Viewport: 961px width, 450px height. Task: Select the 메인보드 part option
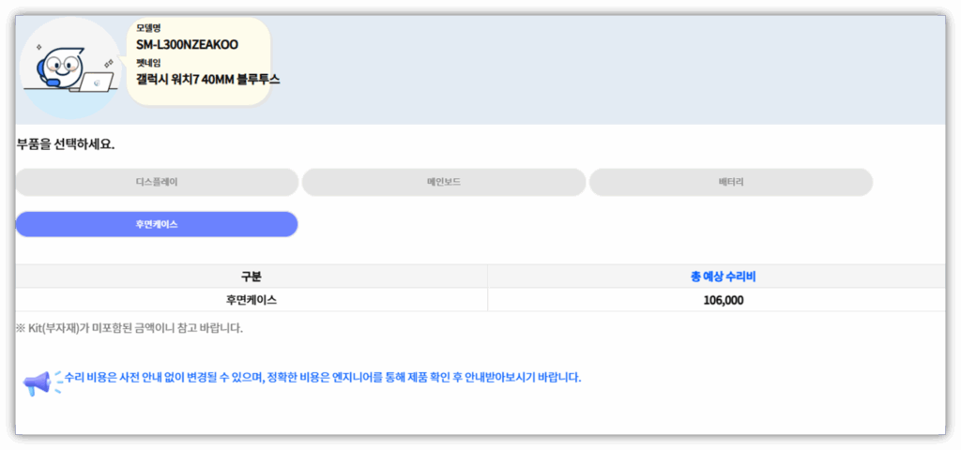click(x=443, y=182)
